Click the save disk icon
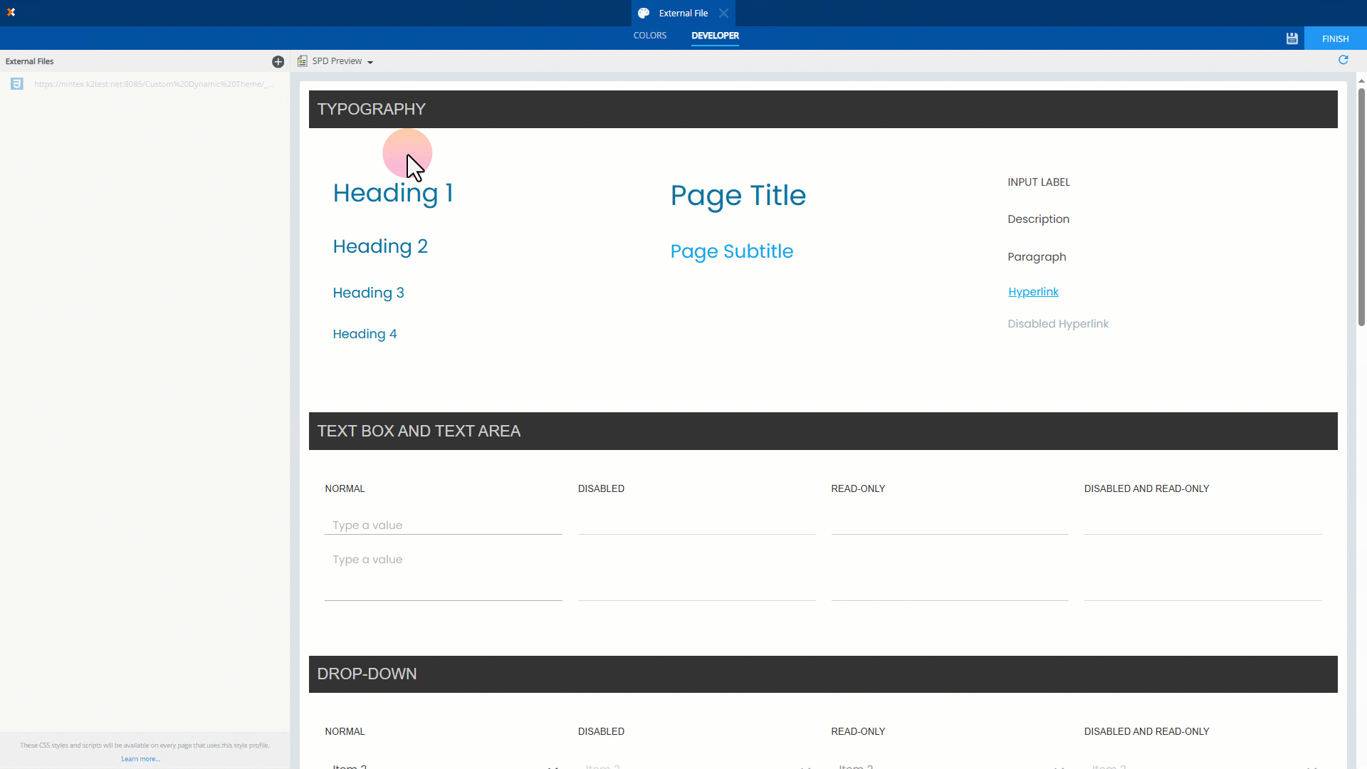 (1292, 38)
